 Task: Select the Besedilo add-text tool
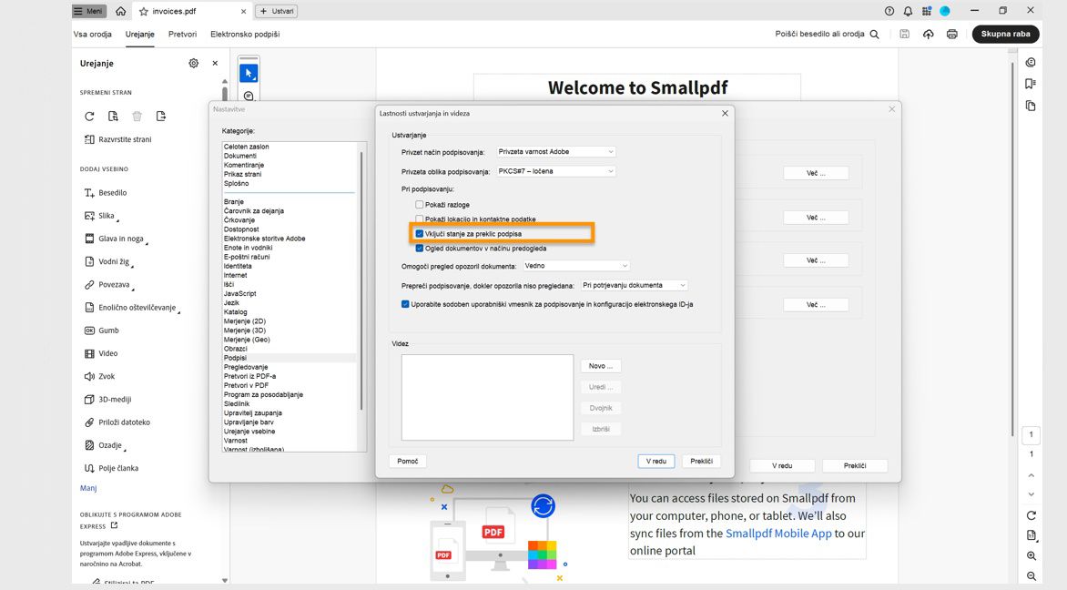[106, 193]
